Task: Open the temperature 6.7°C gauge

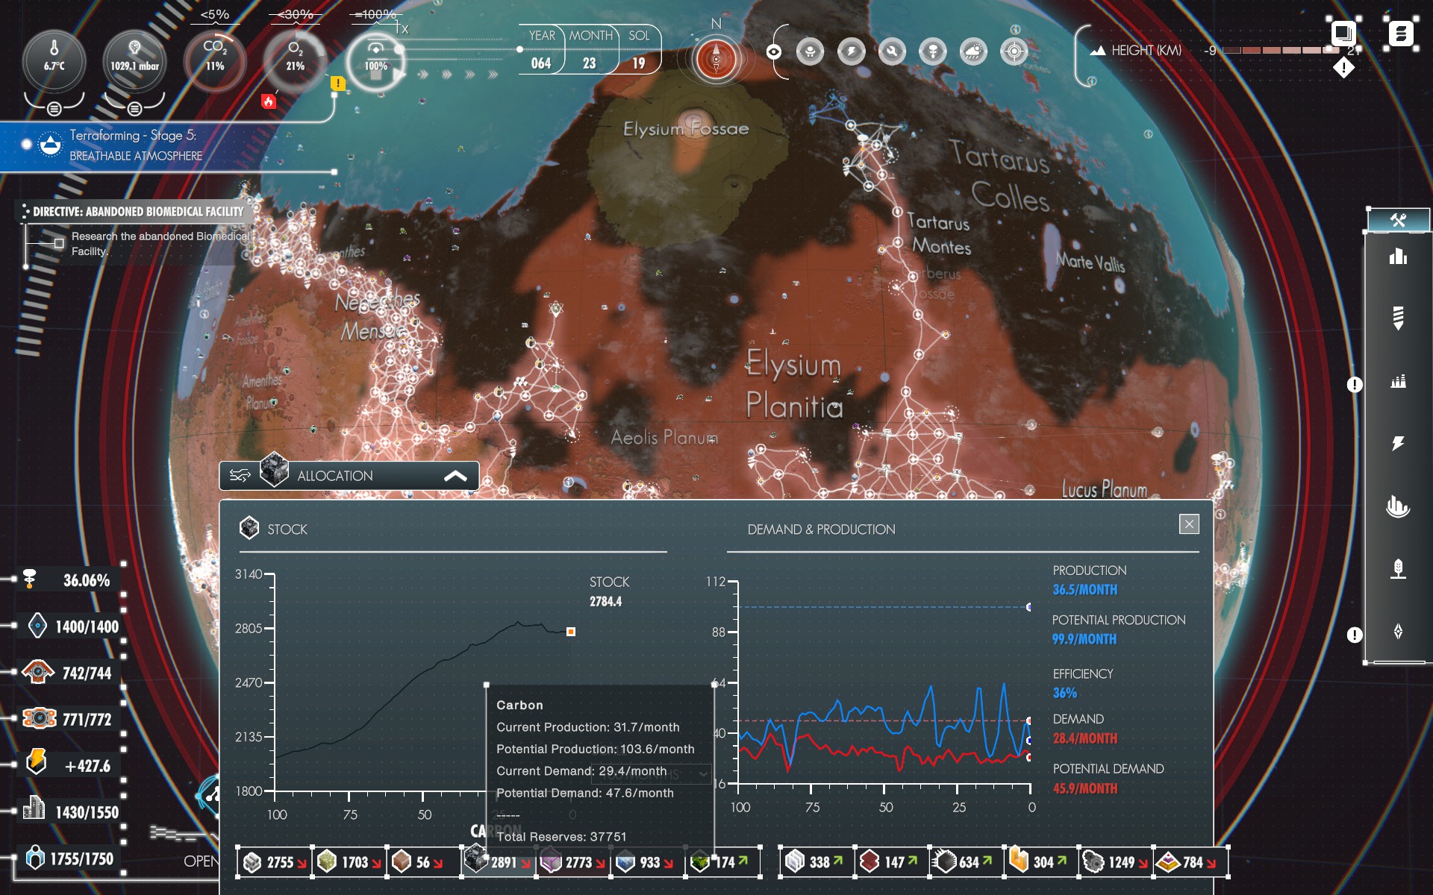Action: click(54, 60)
